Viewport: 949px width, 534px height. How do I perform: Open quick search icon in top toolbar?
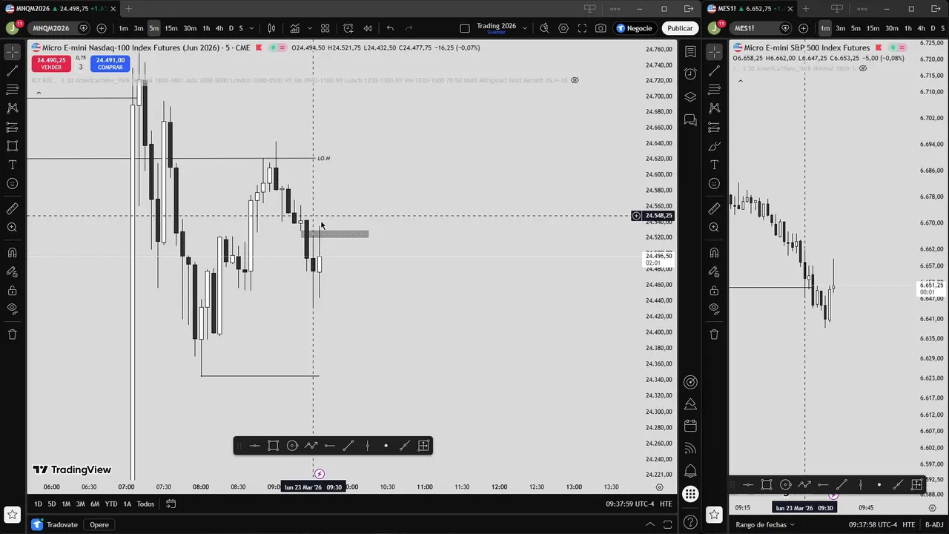pyautogui.click(x=544, y=28)
